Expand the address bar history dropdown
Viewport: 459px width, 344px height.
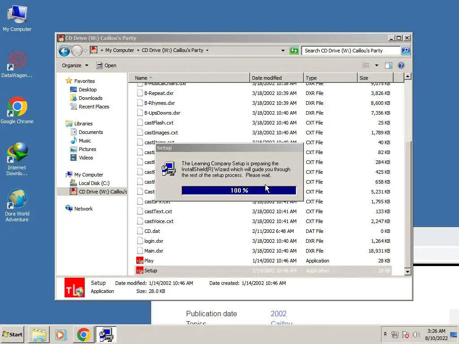point(283,51)
